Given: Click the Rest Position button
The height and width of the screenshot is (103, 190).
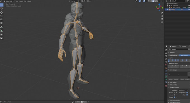Looking at the screenshot, I should (184, 55).
